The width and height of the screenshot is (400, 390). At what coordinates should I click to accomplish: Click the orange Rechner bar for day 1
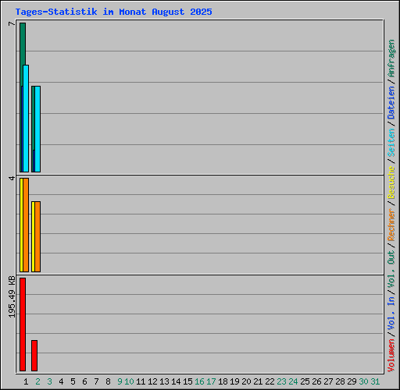(x=26, y=225)
